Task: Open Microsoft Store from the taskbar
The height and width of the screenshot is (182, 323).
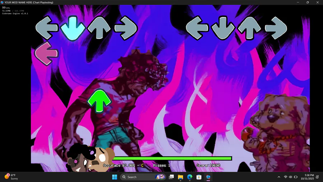Action: [199, 177]
